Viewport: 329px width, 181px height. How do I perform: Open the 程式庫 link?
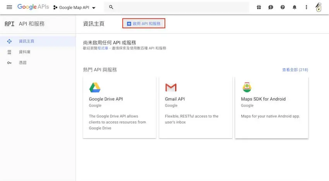[x=103, y=48]
